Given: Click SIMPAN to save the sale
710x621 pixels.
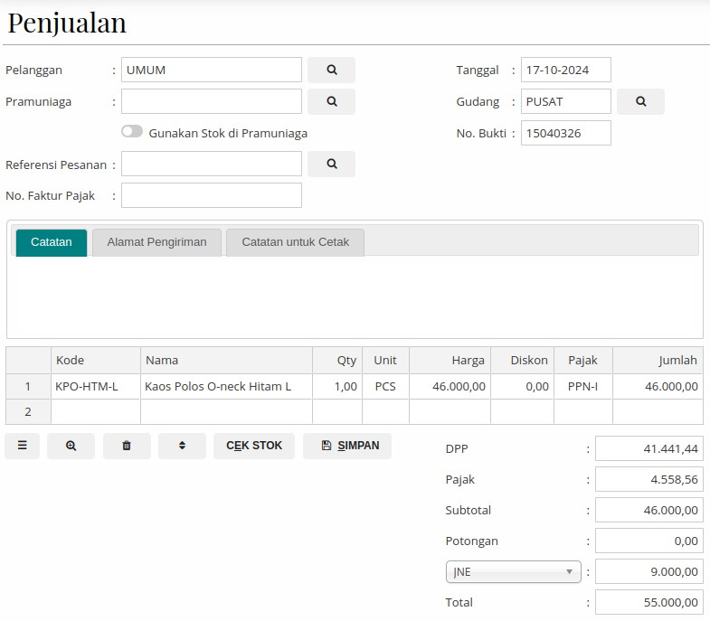Looking at the screenshot, I should click(347, 446).
